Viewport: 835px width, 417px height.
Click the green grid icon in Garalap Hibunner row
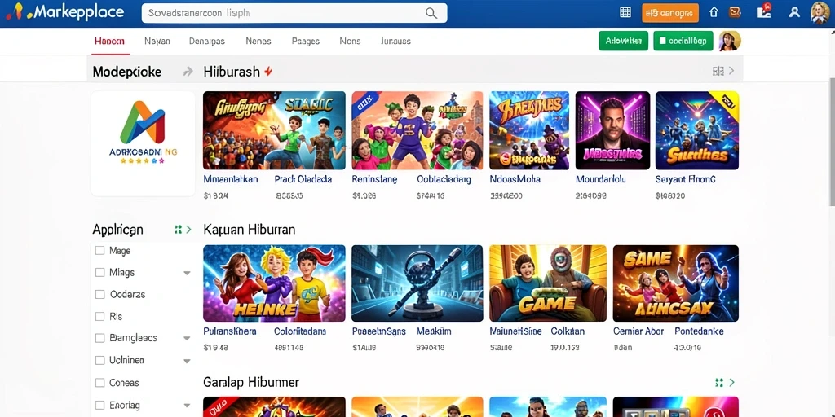[719, 383]
